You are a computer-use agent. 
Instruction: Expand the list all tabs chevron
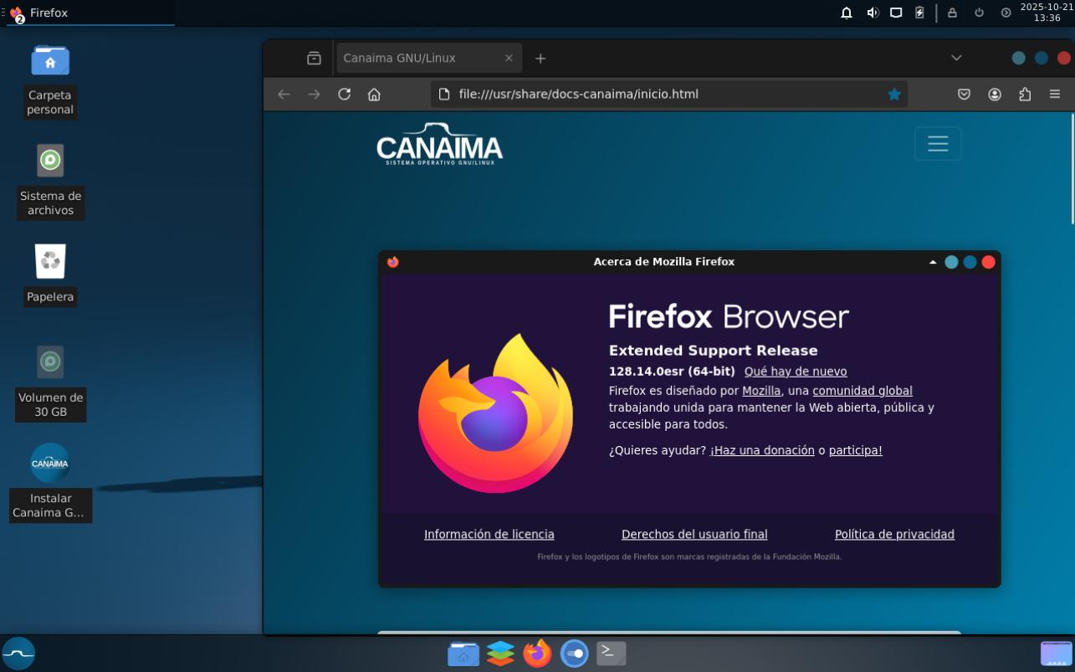[956, 59]
